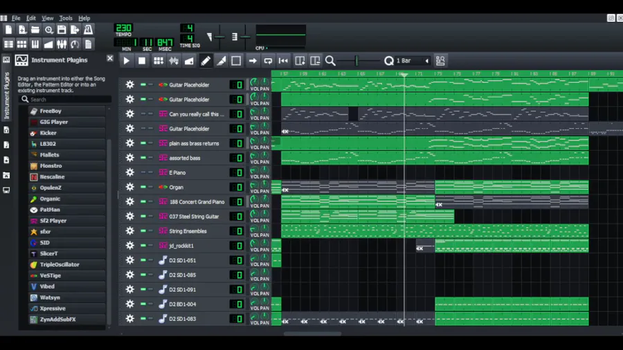
Task: Click the master pitch slider
Action: (245, 37)
